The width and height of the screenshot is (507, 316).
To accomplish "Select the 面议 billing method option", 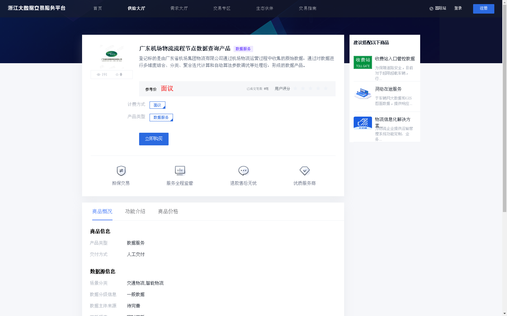I will [157, 105].
